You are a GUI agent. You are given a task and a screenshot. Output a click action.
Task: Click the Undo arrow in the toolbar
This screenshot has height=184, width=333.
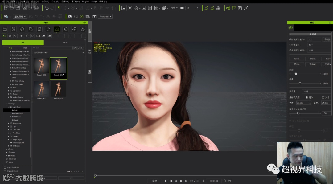pos(47,8)
